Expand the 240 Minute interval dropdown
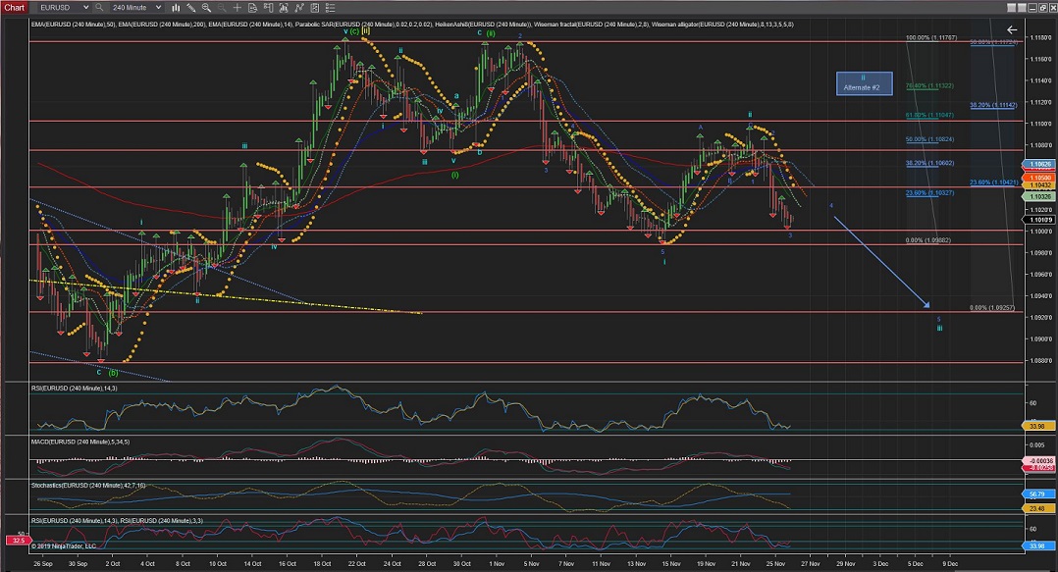 coord(135,7)
